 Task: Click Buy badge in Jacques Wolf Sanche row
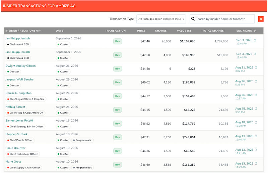118,82
